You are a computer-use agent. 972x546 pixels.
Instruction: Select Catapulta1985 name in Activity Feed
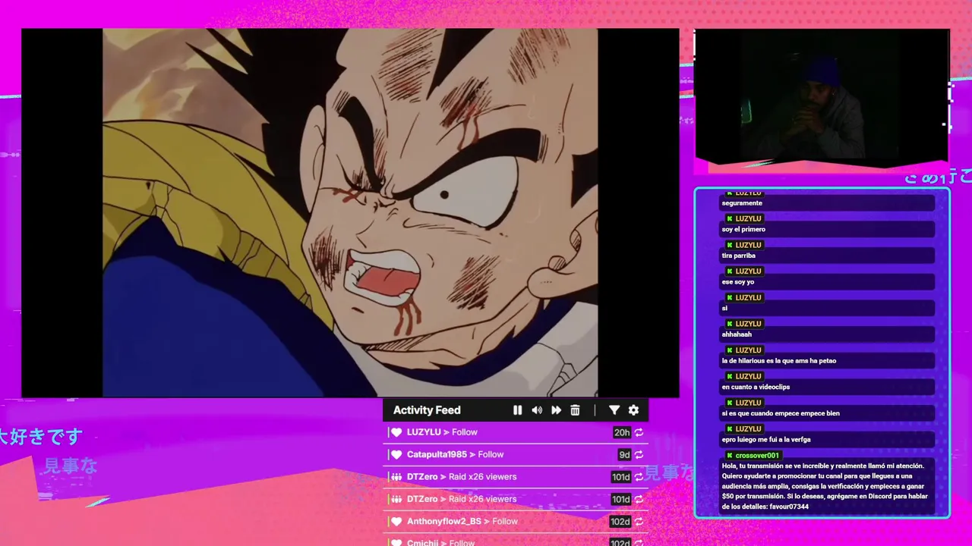437,454
